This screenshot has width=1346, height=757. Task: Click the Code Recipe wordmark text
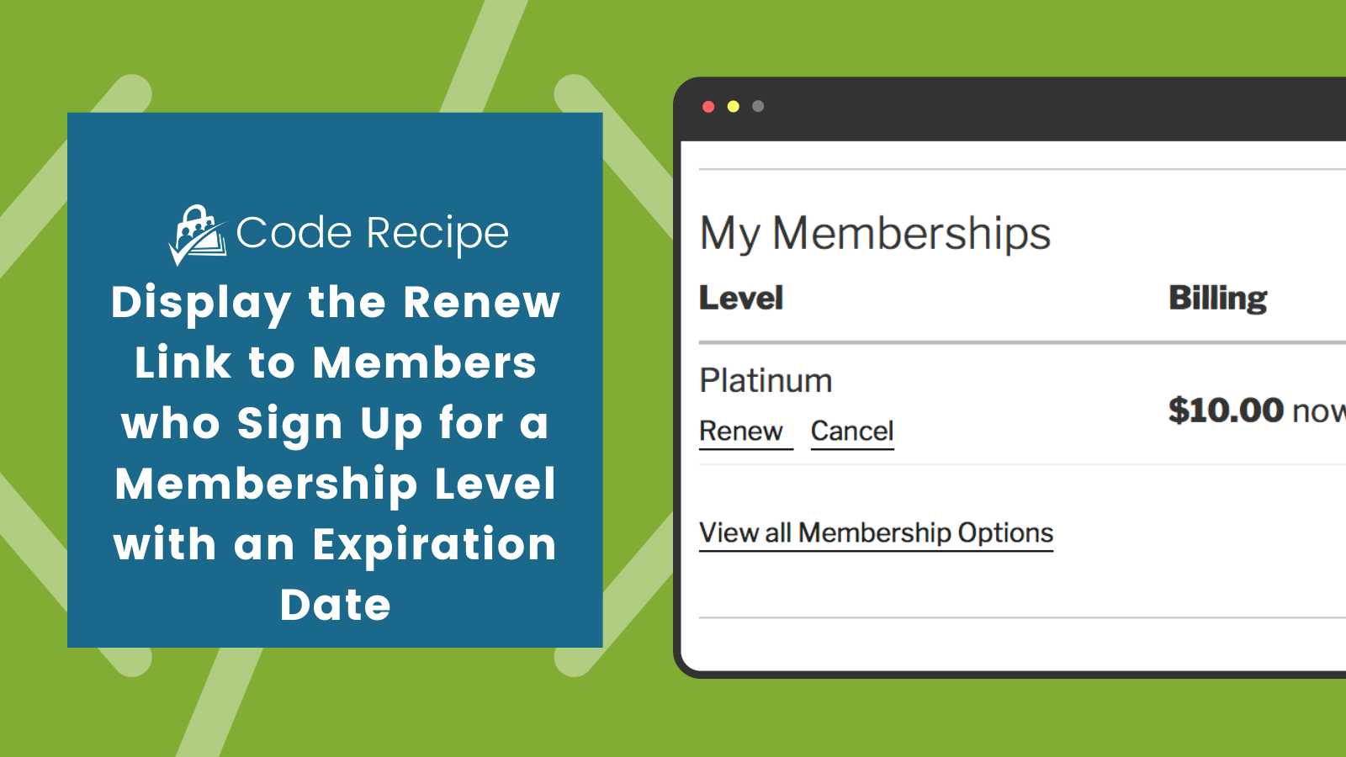[x=373, y=231]
